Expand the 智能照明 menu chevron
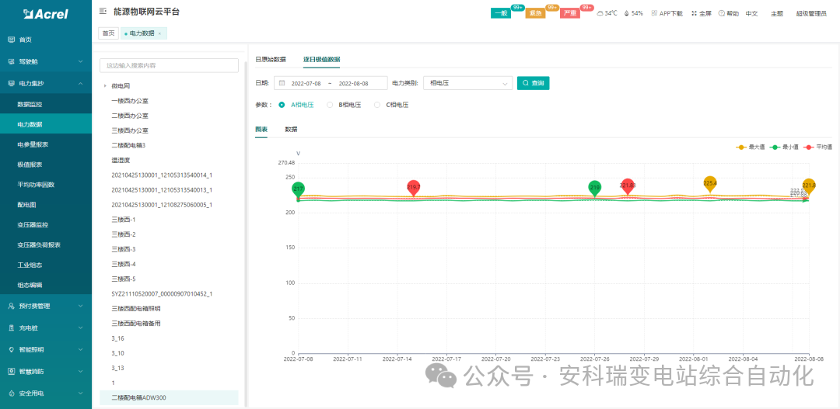Viewport: 840px width, 409px height. coord(80,350)
